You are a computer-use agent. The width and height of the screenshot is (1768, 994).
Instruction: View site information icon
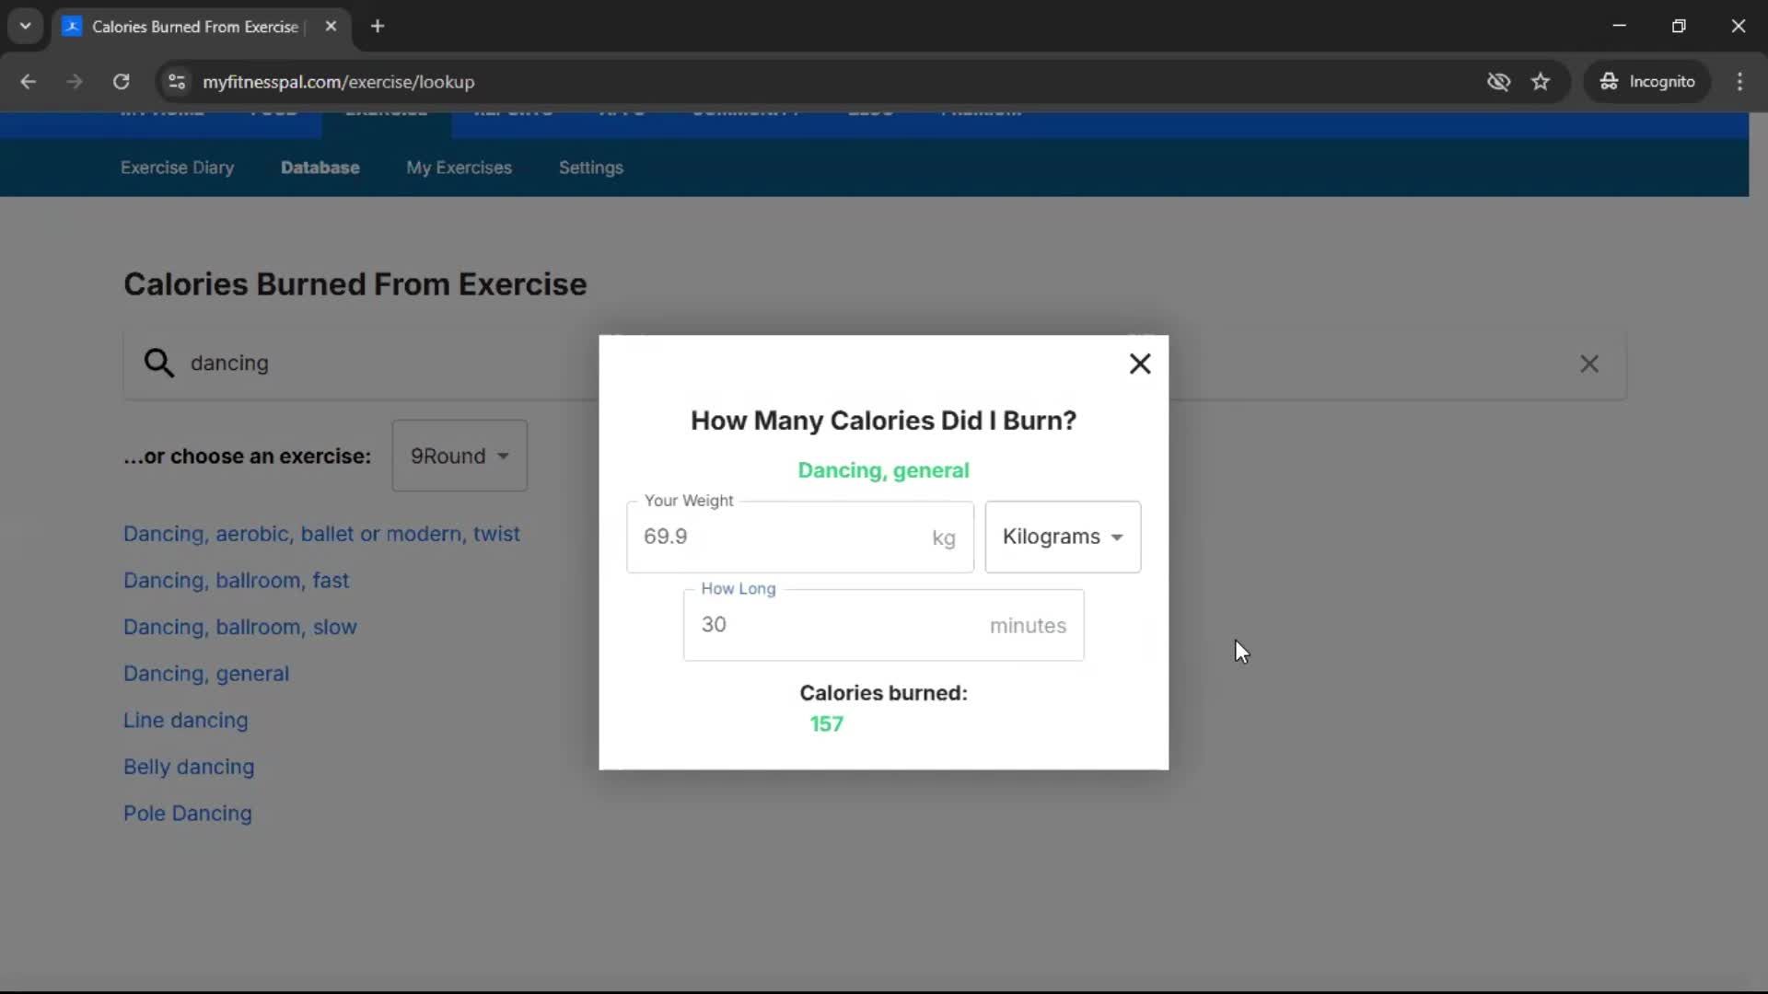click(177, 82)
